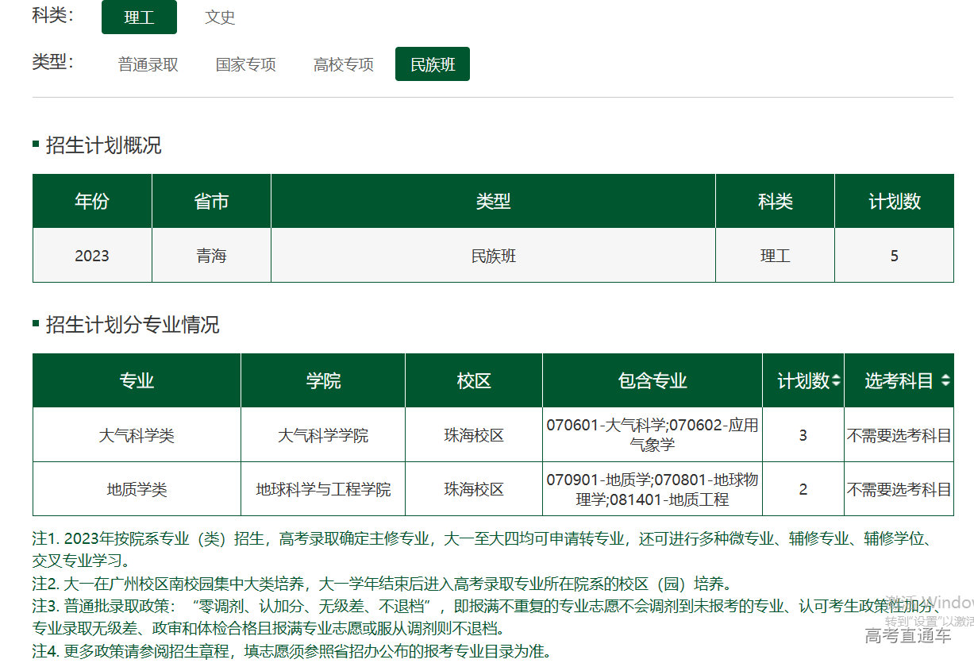The image size is (974, 667).
Task: Click the 校区 column header
Action: pos(474,381)
